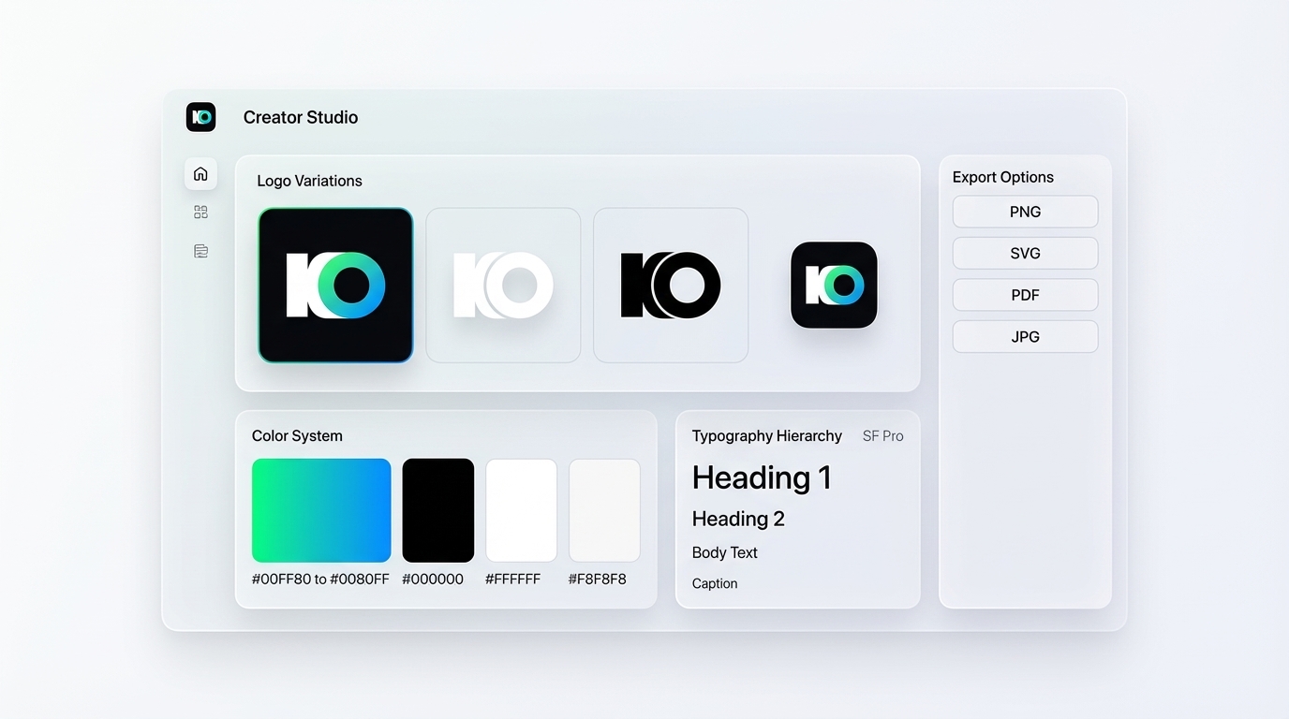Click the #000000 black color swatch

(x=437, y=510)
